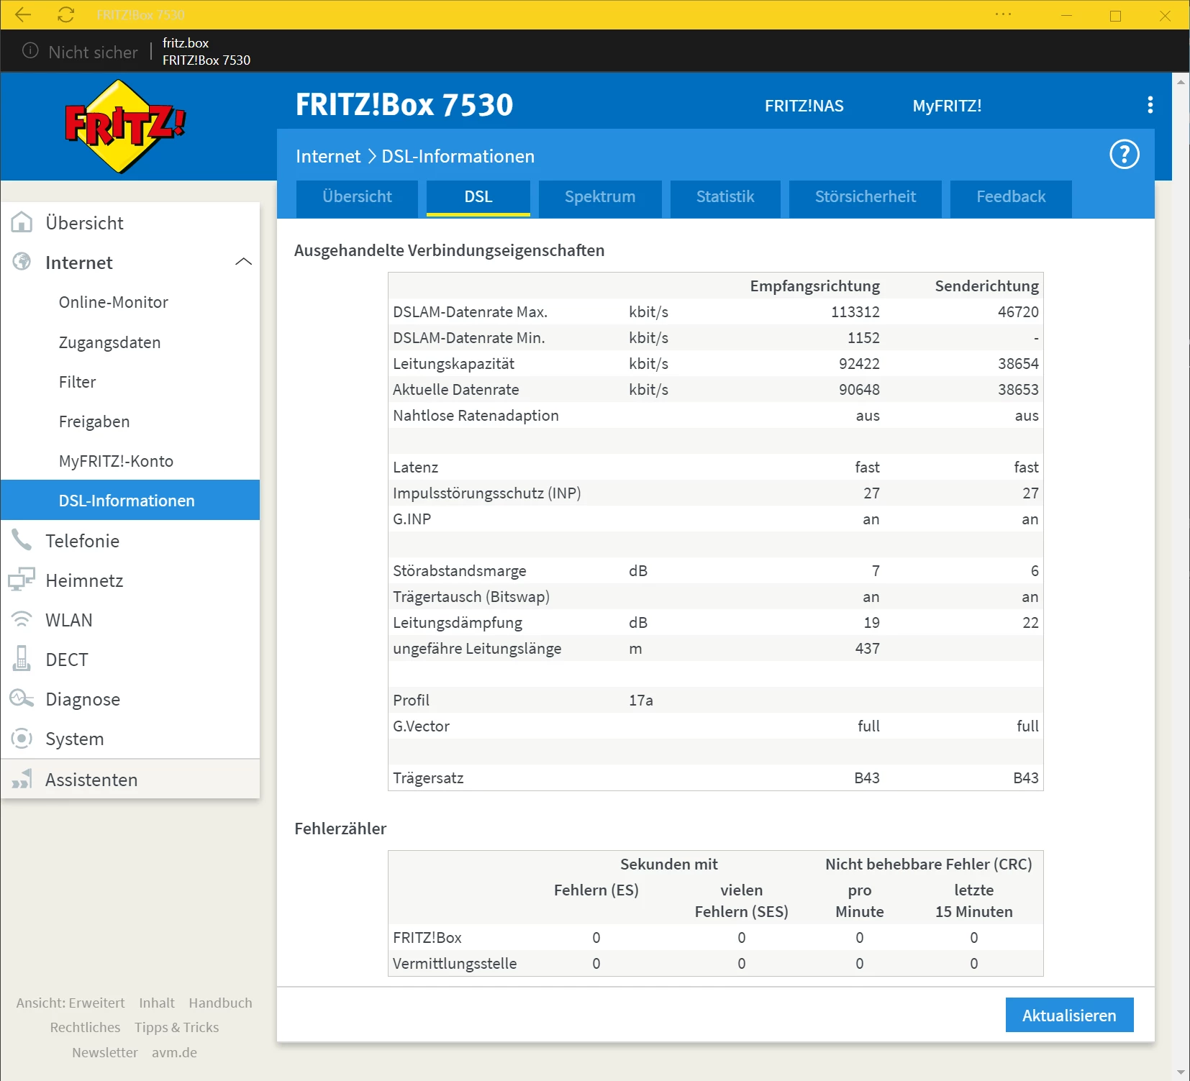Click the Vermittlungsstelle row label
The image size is (1190, 1081).
pyautogui.click(x=455, y=963)
